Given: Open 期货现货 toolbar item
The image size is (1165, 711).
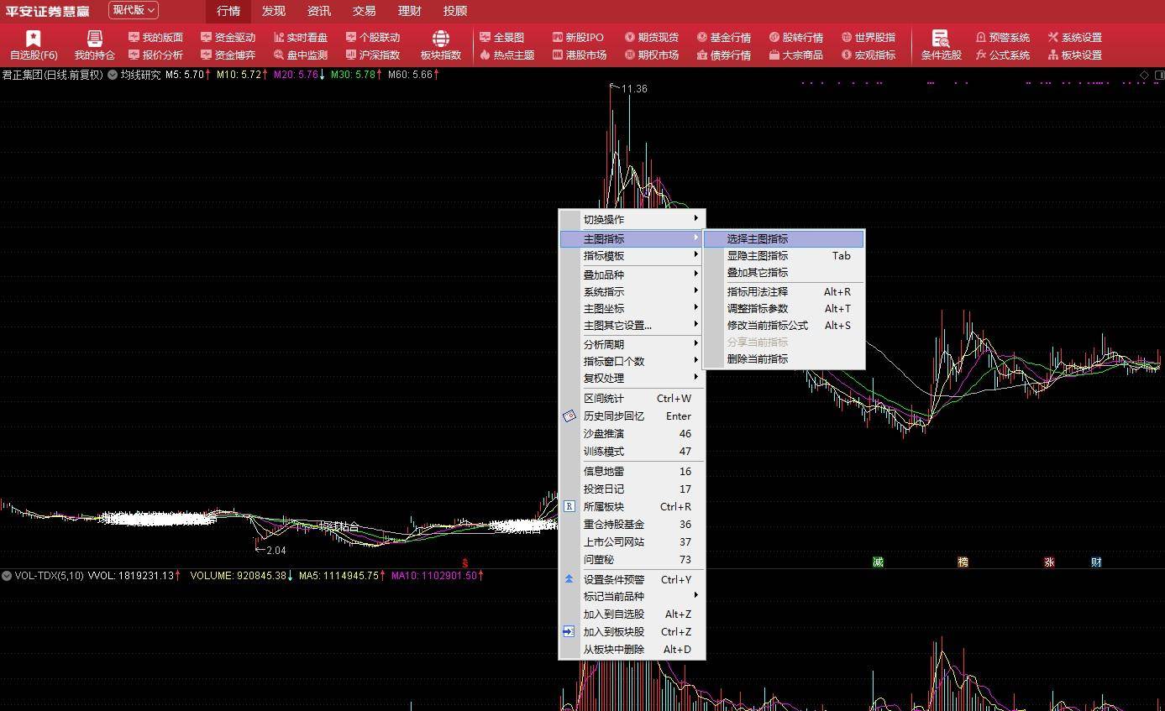Looking at the screenshot, I should coord(651,37).
